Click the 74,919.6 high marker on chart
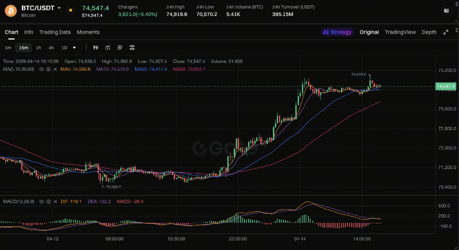 [x=359, y=74]
